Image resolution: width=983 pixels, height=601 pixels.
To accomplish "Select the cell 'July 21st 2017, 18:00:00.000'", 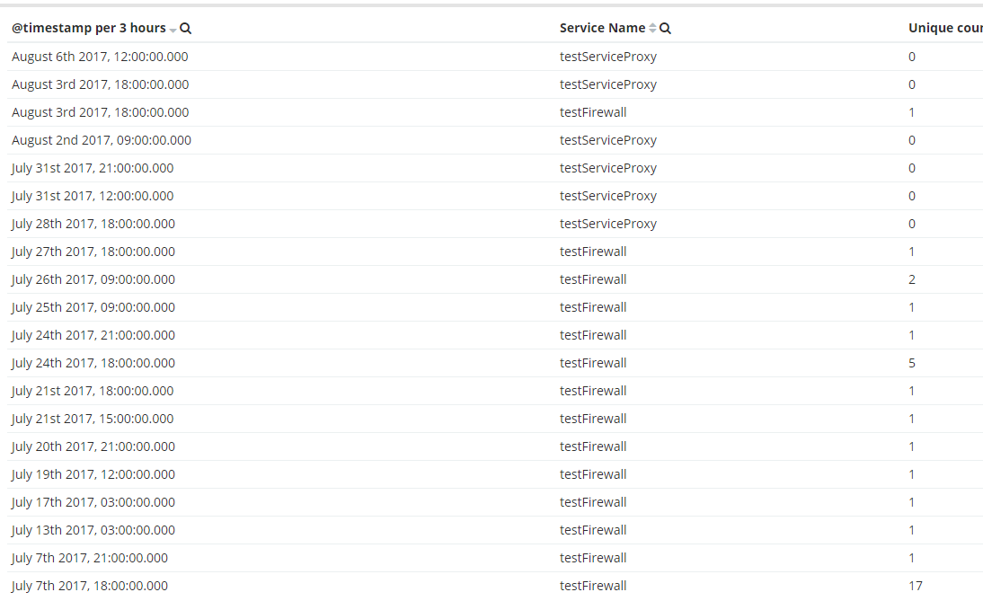I will pyautogui.click(x=93, y=391).
